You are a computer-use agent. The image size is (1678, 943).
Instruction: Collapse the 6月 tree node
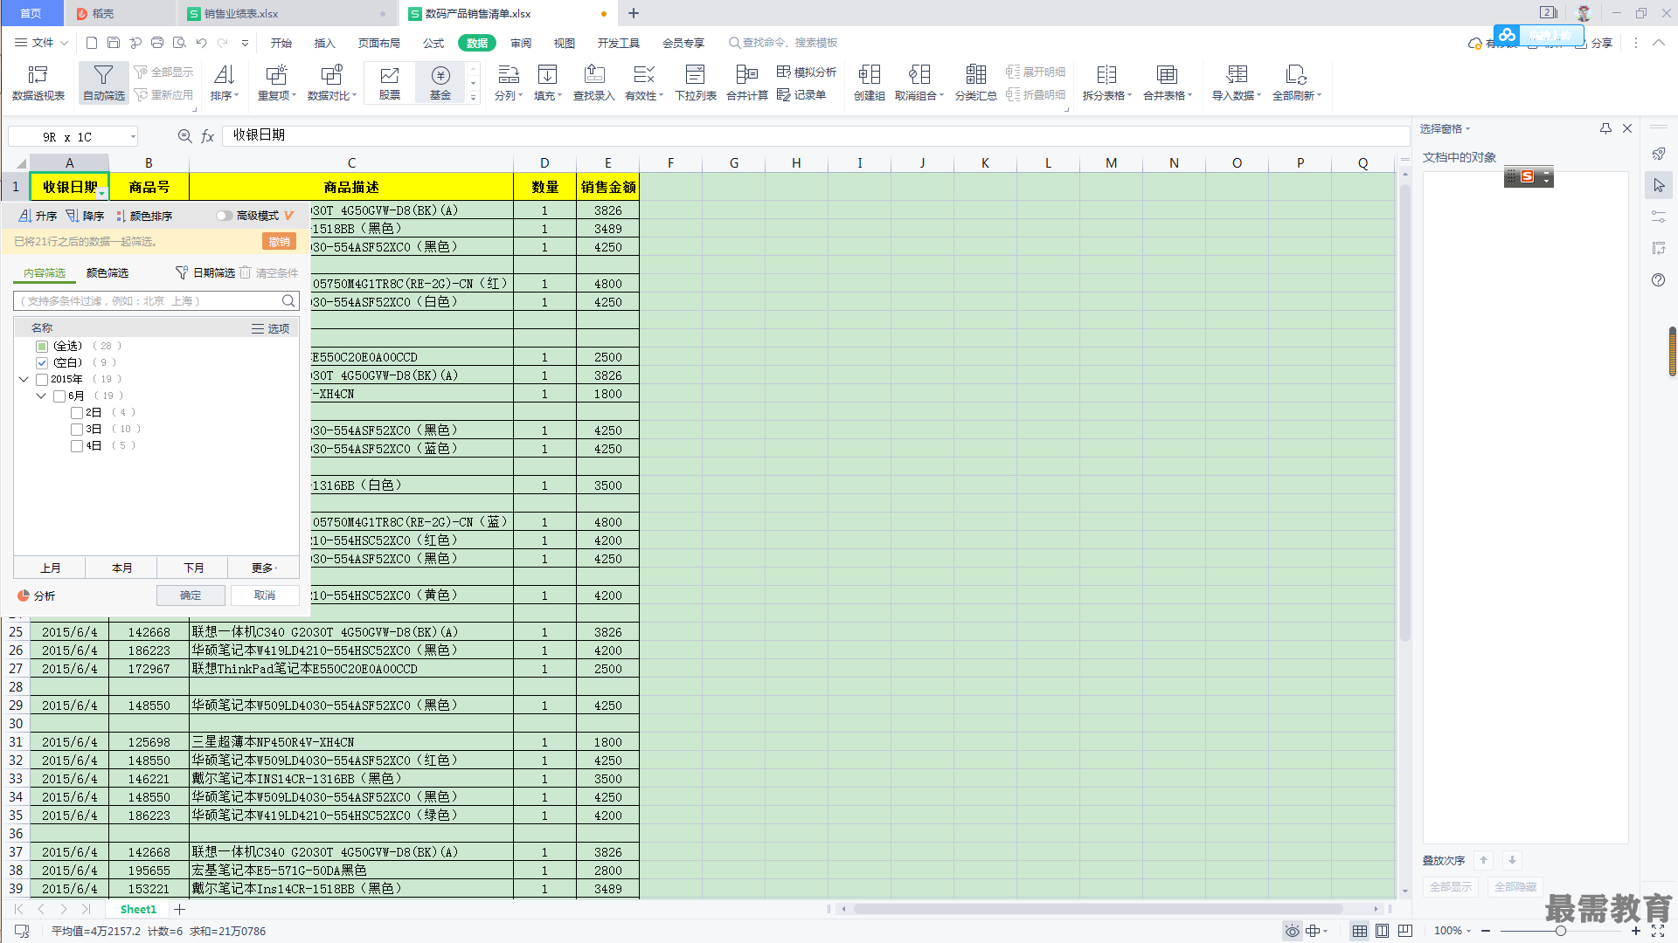(41, 396)
